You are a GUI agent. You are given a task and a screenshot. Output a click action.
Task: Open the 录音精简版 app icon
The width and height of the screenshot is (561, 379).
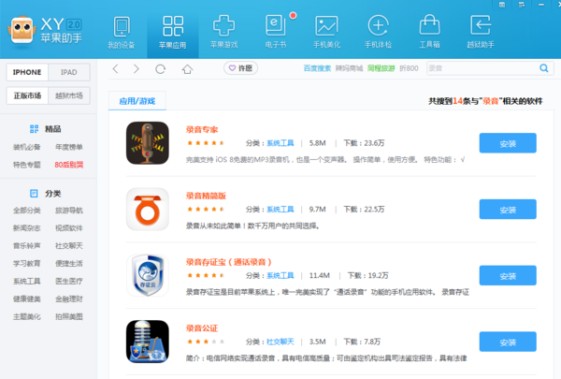pyautogui.click(x=148, y=210)
